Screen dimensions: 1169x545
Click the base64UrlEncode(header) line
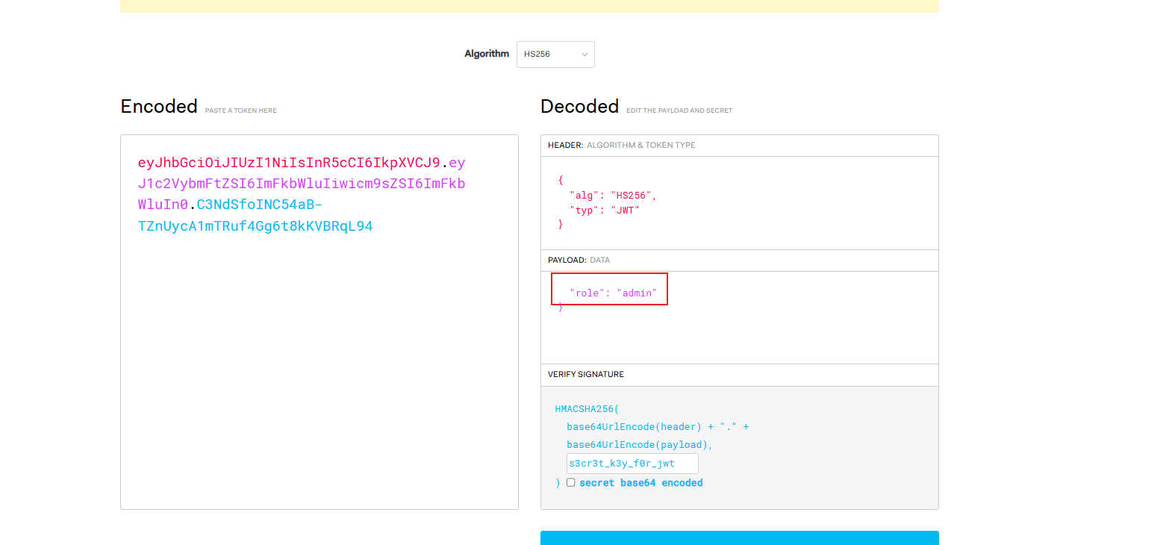(x=658, y=427)
